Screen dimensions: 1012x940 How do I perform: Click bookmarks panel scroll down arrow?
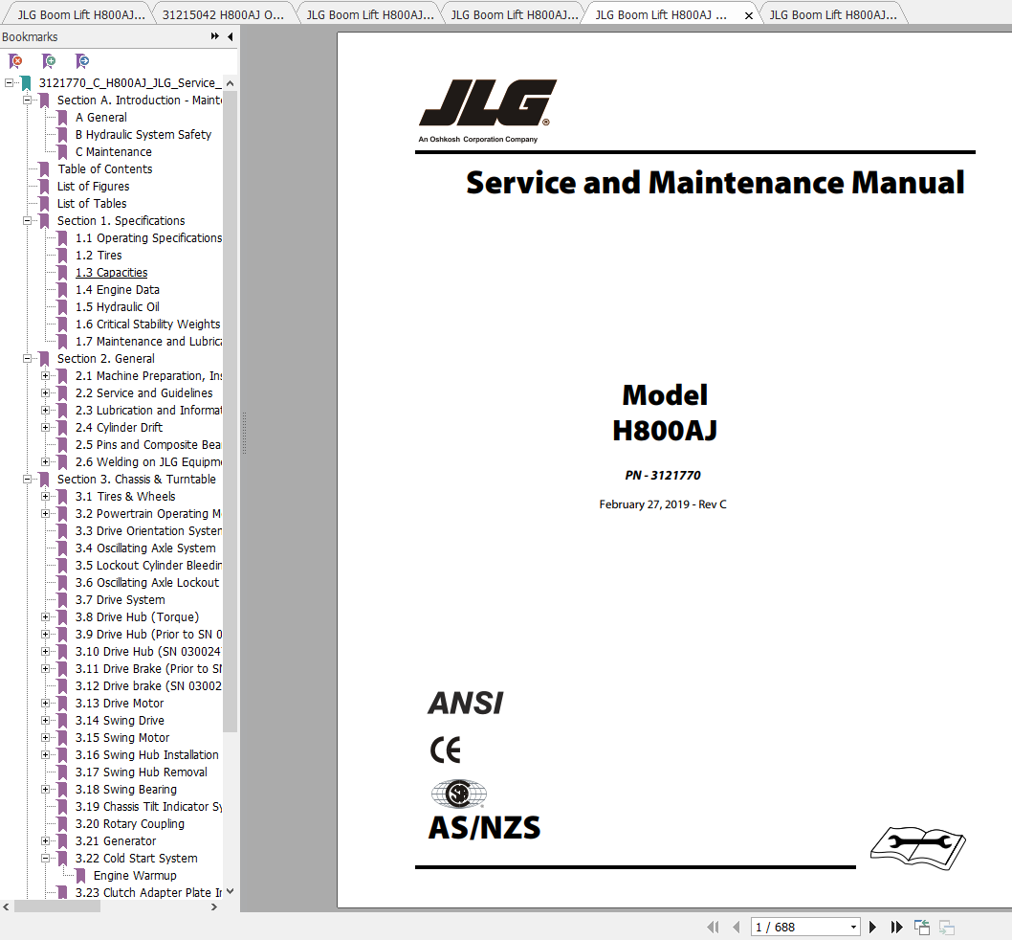[x=230, y=891]
